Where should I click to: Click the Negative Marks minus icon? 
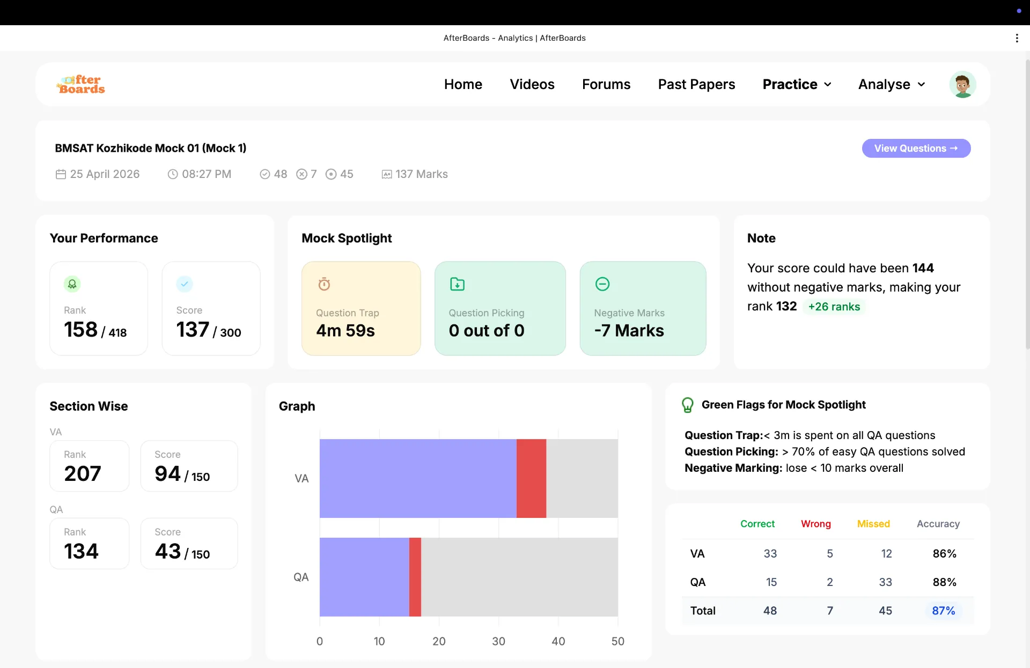click(602, 284)
